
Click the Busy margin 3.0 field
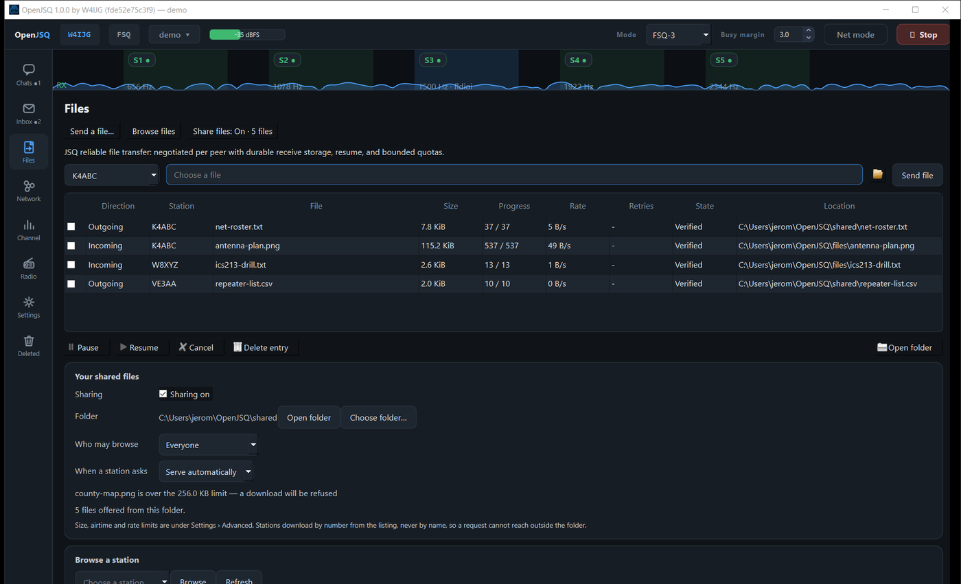click(788, 34)
